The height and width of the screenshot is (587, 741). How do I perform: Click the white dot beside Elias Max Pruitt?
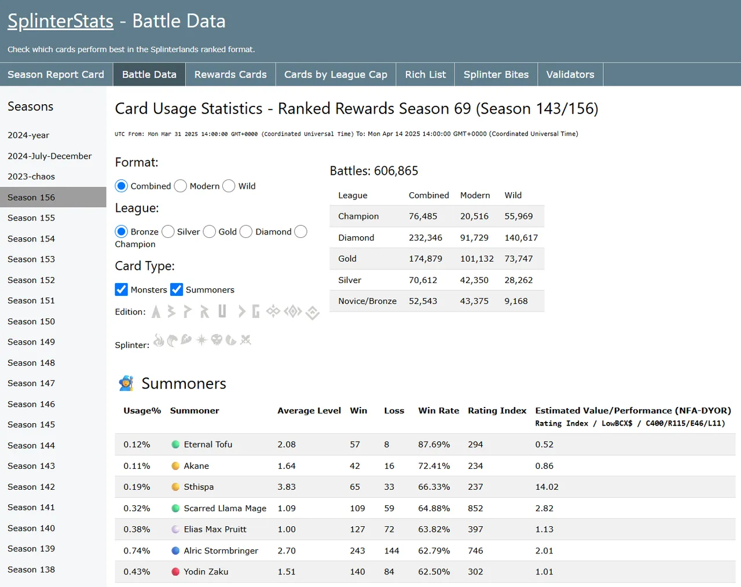click(175, 529)
